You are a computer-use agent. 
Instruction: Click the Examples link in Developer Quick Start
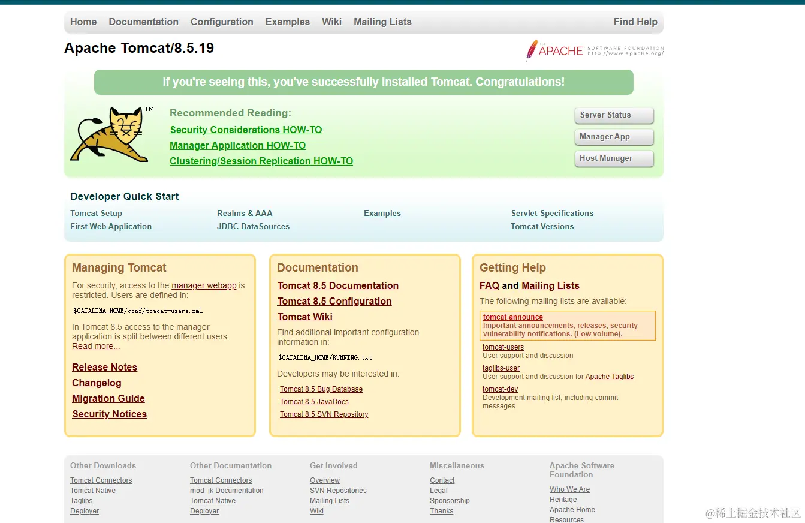click(x=382, y=213)
